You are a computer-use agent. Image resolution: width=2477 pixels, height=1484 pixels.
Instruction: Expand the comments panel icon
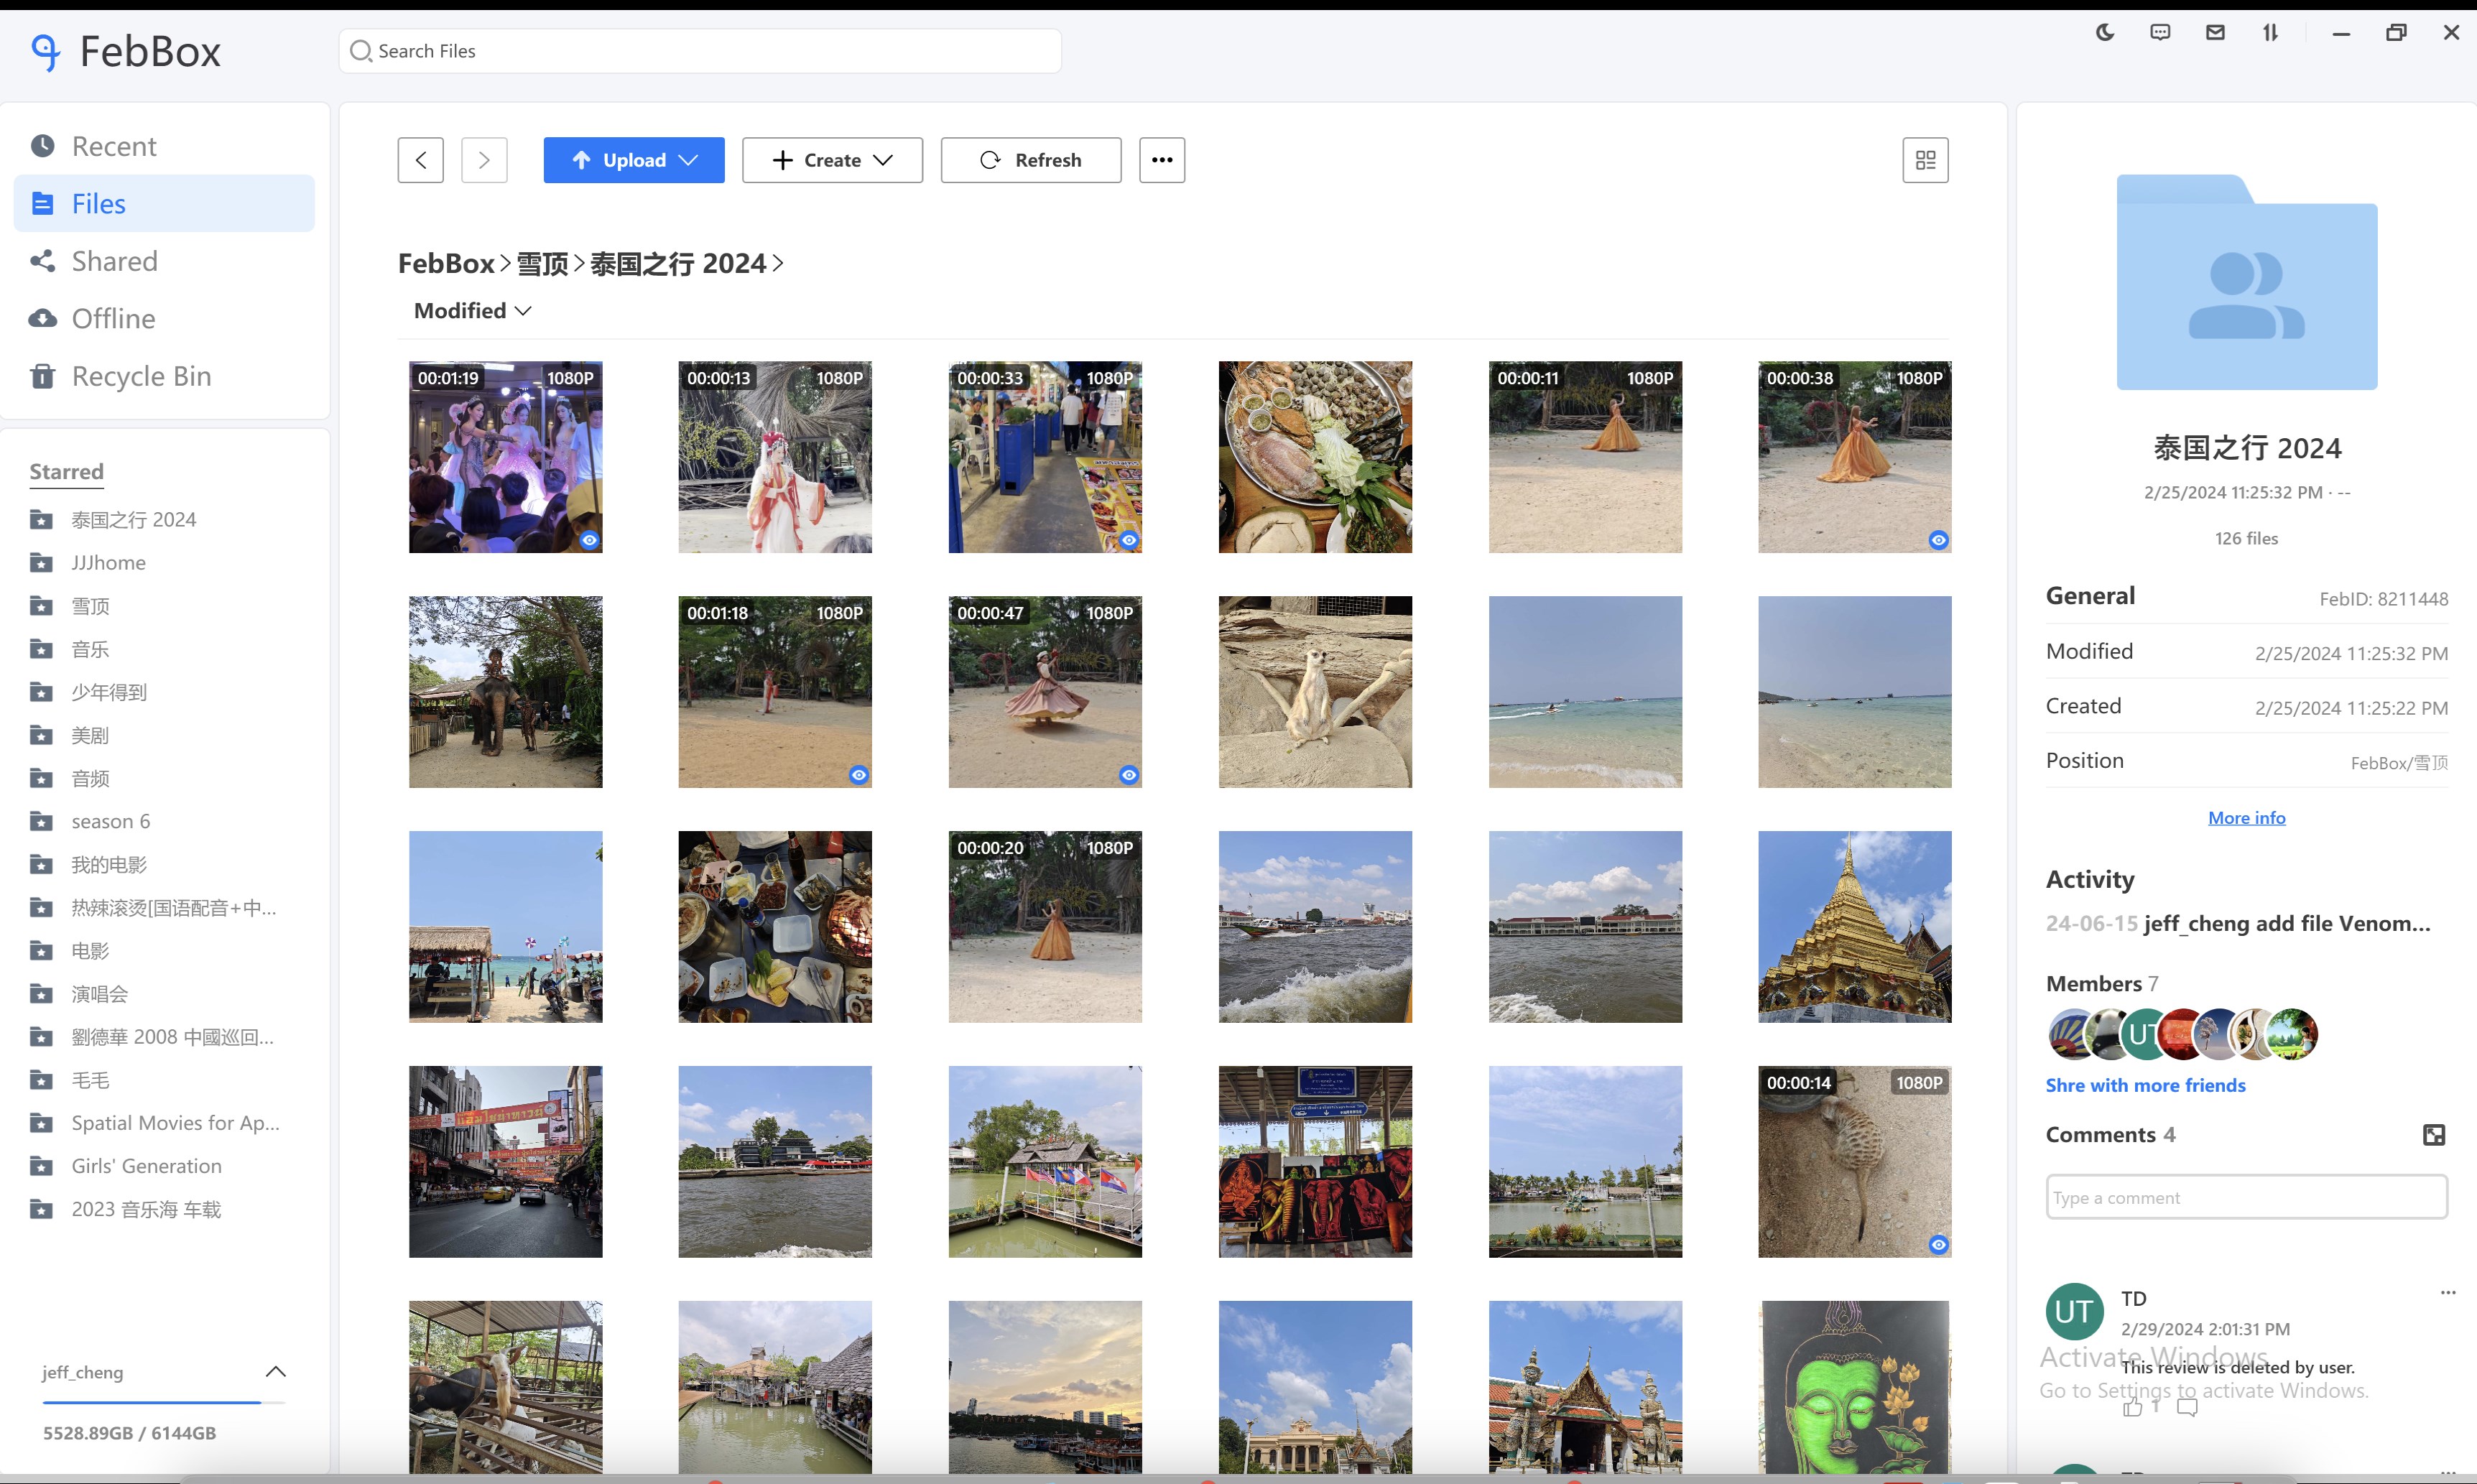2434,1135
